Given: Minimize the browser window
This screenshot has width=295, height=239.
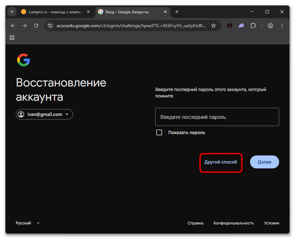Looking at the screenshot, I should click(252, 12).
